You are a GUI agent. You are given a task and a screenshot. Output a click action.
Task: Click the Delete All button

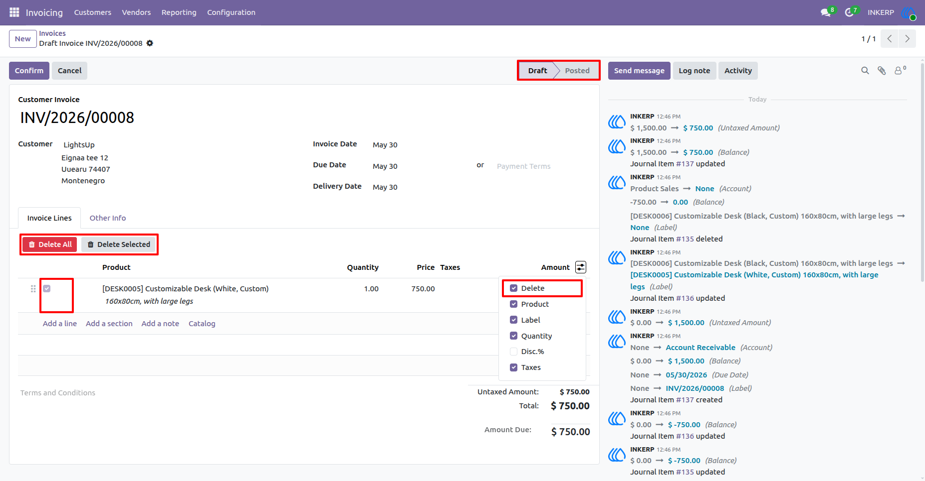pos(50,244)
